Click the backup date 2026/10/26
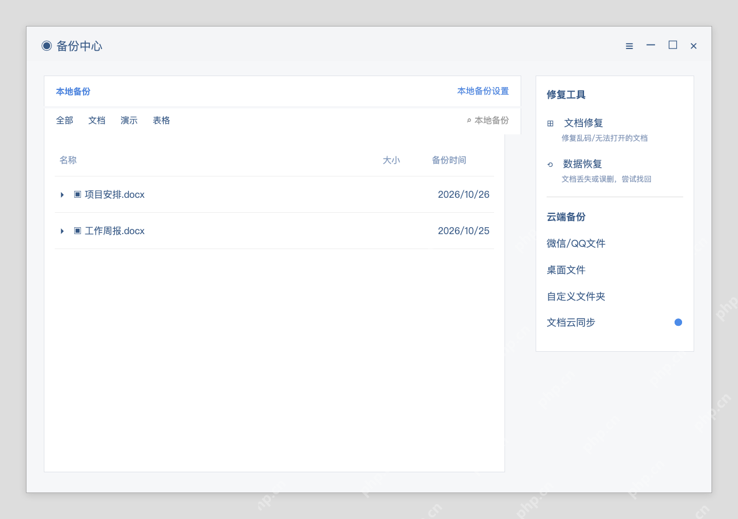This screenshot has width=738, height=519. tap(464, 195)
